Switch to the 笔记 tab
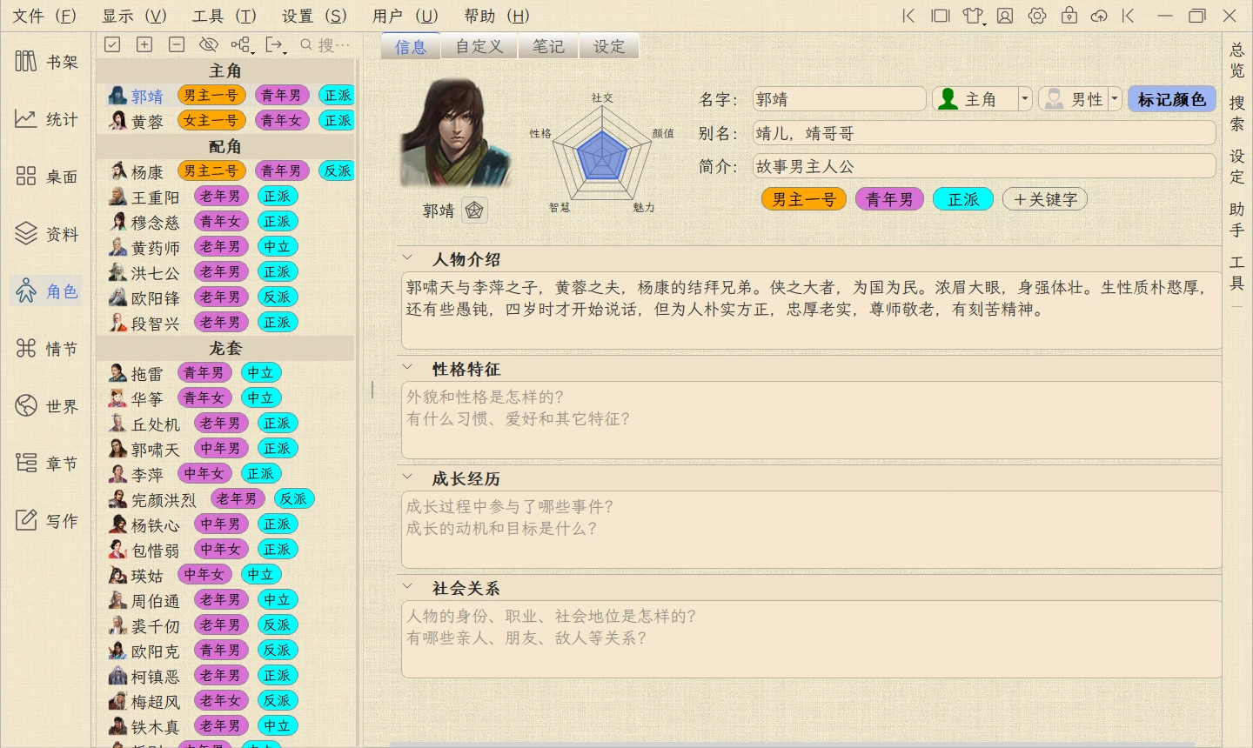 pos(548,47)
